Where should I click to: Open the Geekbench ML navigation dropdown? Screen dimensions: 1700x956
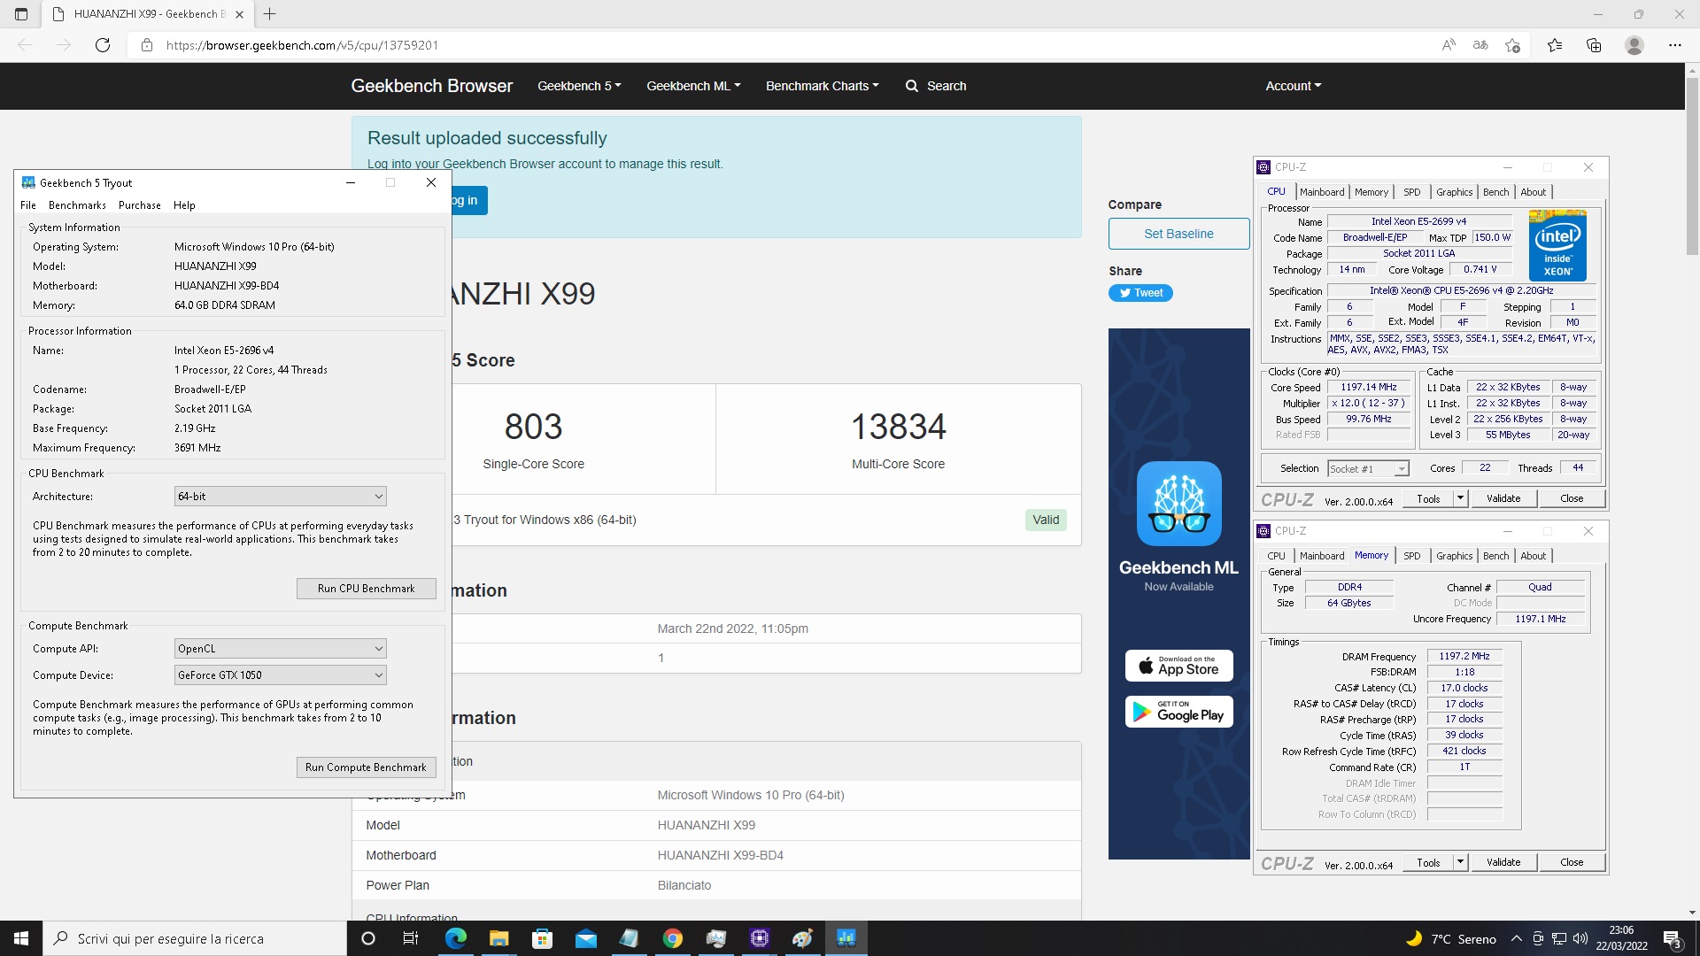(x=693, y=86)
